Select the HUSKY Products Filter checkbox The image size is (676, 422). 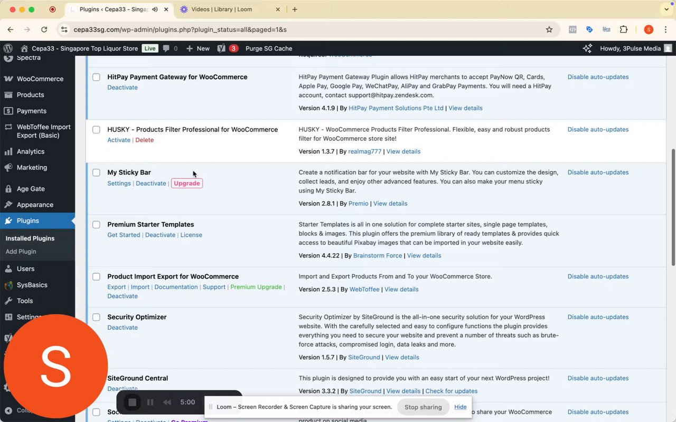point(96,130)
